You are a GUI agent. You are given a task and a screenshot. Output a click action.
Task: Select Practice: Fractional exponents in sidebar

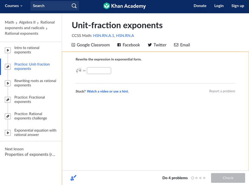pos(30,99)
